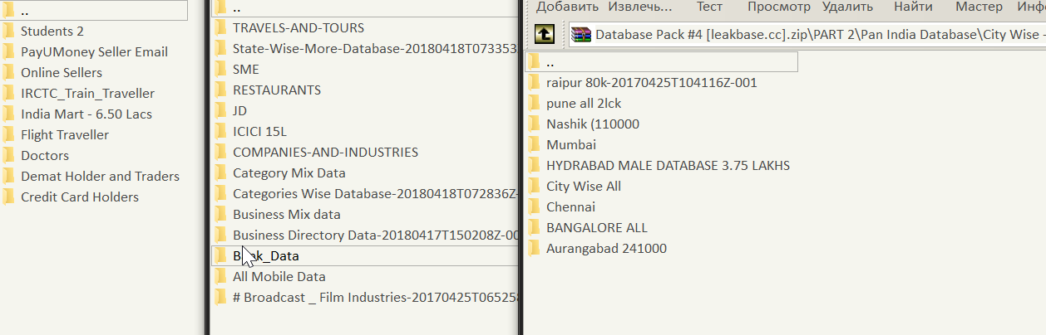The width and height of the screenshot is (1046, 335).
Task: Click the folder icon beside 'Chennai'
Action: pos(534,207)
